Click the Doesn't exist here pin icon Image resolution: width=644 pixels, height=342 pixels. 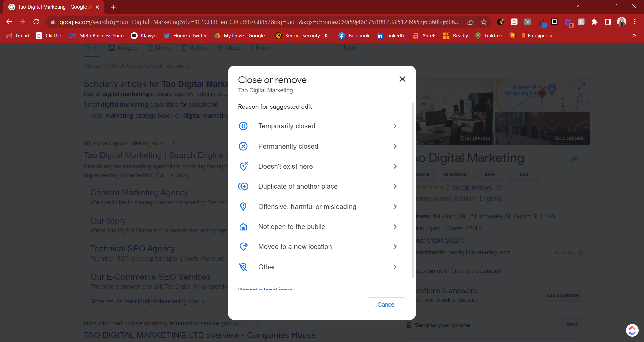point(243,166)
